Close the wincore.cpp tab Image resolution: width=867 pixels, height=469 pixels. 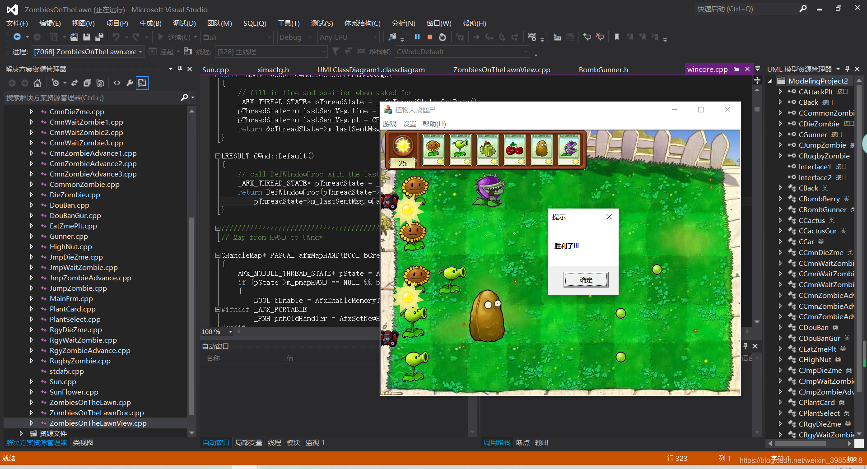[747, 69]
